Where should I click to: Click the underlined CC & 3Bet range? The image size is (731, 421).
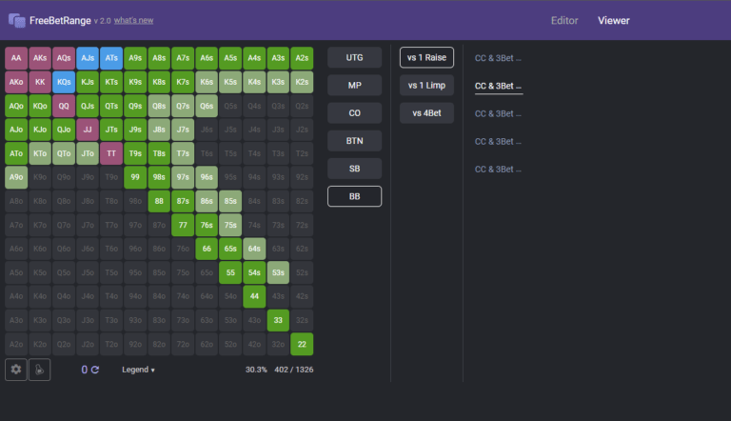point(498,86)
